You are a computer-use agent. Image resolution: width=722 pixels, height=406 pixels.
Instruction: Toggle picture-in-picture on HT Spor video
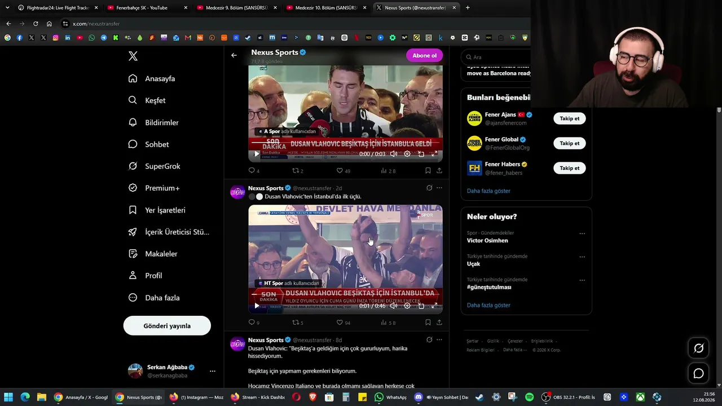421,306
